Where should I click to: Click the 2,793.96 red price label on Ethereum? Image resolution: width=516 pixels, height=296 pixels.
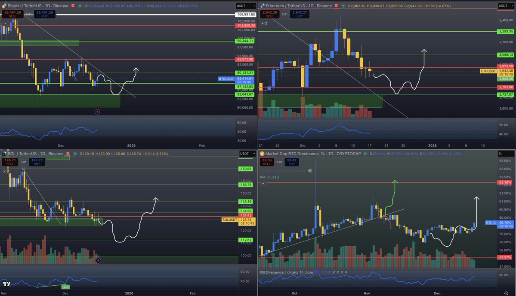(506, 87)
